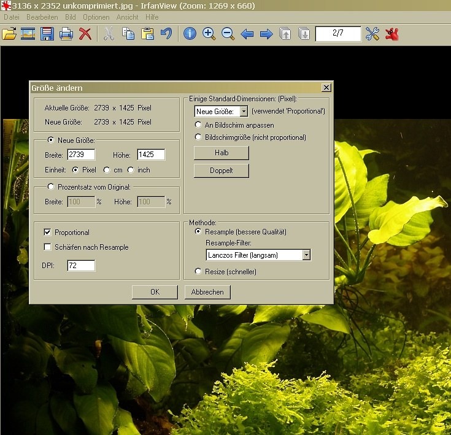Click the red X Delete icon
451x435 pixels.
85,34
